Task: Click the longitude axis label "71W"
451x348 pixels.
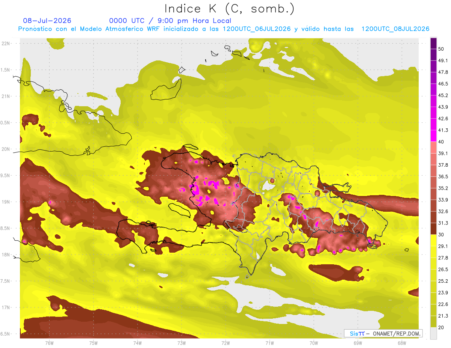Action: [x=269, y=343]
